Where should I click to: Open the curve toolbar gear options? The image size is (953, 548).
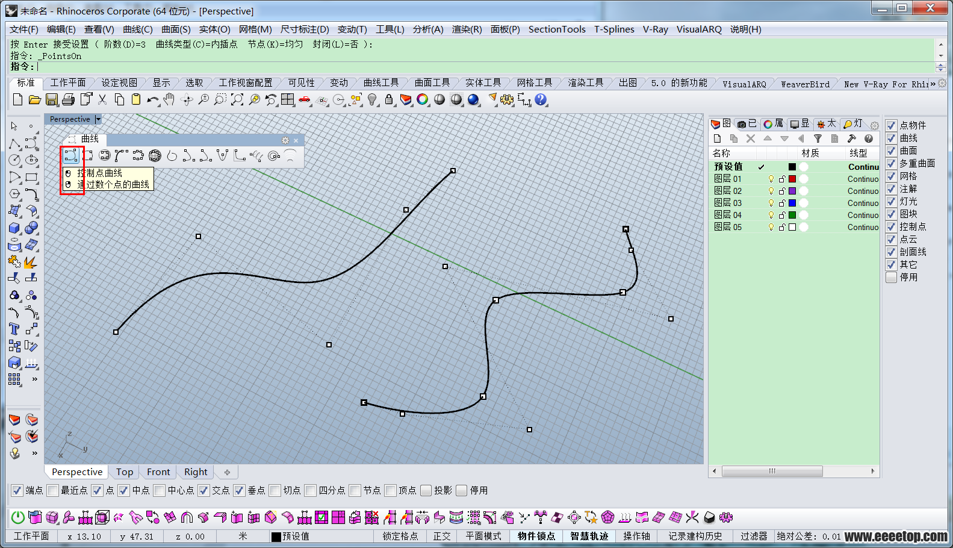(285, 140)
